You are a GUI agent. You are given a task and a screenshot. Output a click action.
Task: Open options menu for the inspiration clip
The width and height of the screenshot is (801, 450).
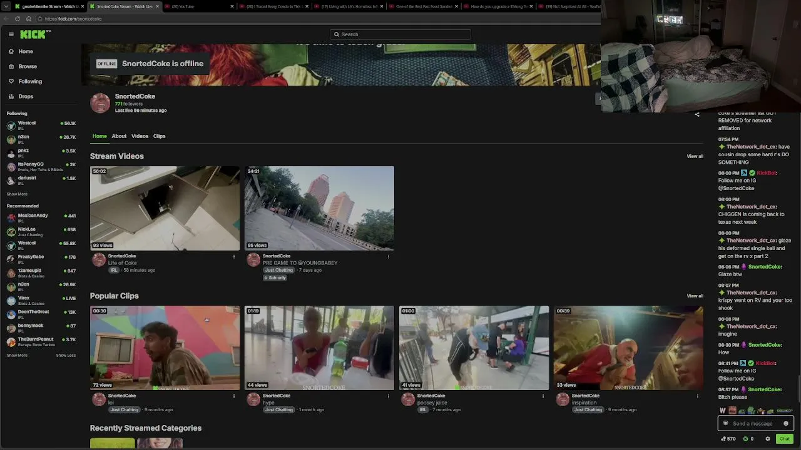pyautogui.click(x=698, y=396)
